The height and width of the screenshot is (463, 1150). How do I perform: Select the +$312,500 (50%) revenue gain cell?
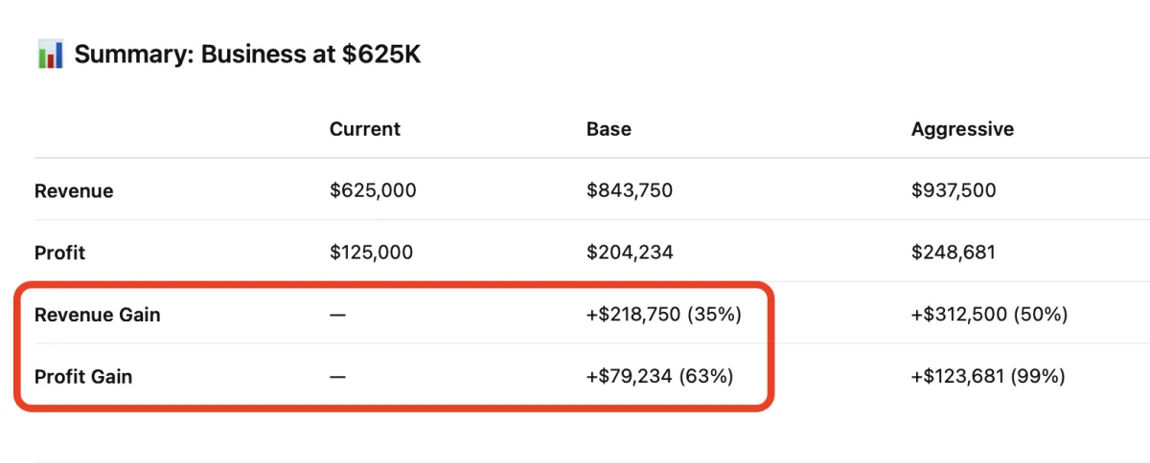(989, 315)
